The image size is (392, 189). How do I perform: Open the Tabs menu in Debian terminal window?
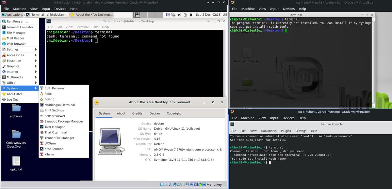95,27
